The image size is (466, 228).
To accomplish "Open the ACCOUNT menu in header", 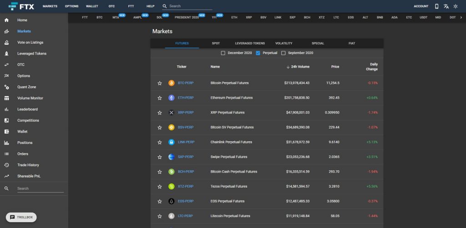I will (421, 6).
